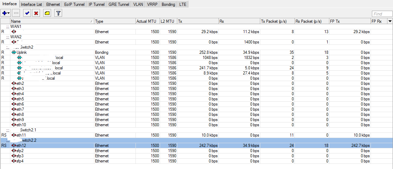The image size is (393, 169).
Task: Click the sfp3 interface icon
Action: click(x=14, y=156)
